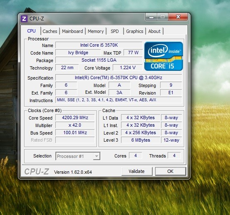Click the Cores count value
This screenshot has width=230, height=215.
click(136, 155)
